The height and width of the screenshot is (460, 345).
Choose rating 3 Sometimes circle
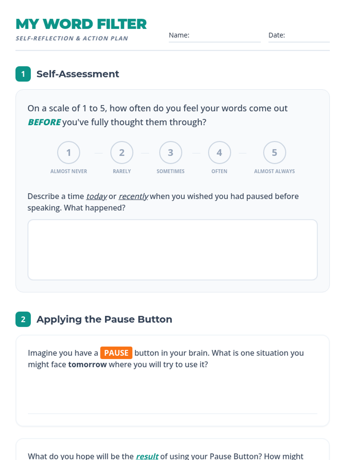tap(170, 152)
